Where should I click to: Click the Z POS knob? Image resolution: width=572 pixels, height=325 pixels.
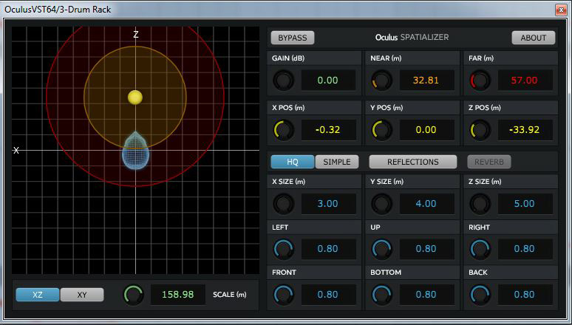click(480, 130)
